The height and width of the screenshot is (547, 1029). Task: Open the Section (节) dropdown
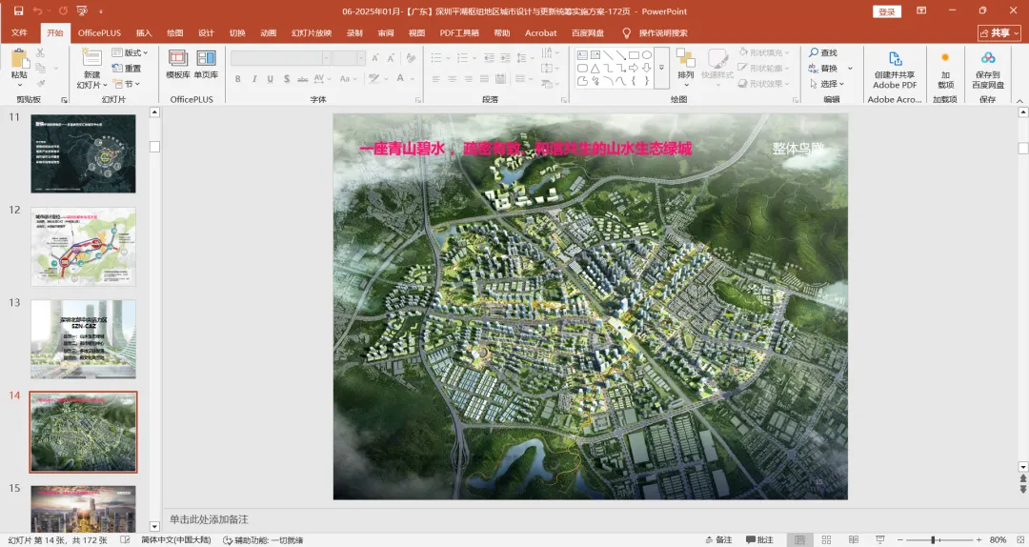tap(126, 84)
